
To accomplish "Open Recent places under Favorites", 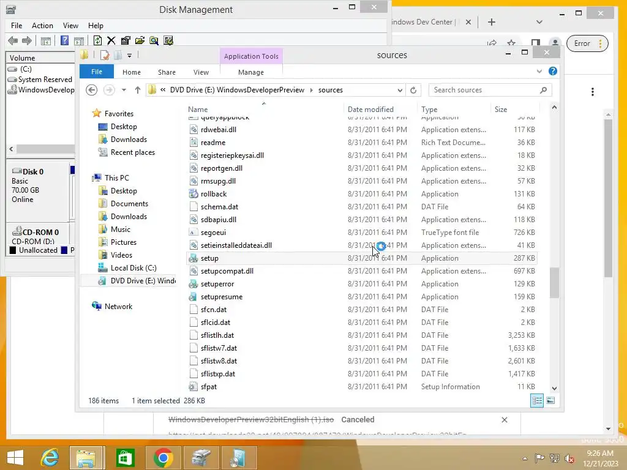I will pyautogui.click(x=133, y=152).
